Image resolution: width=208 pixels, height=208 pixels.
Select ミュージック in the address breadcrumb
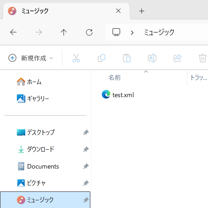[159, 32]
